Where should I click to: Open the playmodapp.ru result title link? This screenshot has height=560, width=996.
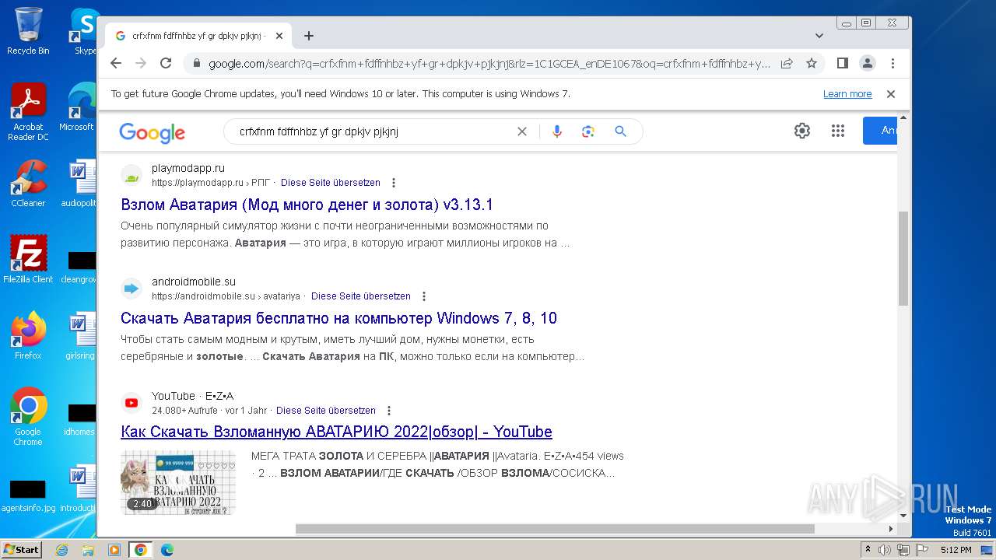(x=307, y=205)
